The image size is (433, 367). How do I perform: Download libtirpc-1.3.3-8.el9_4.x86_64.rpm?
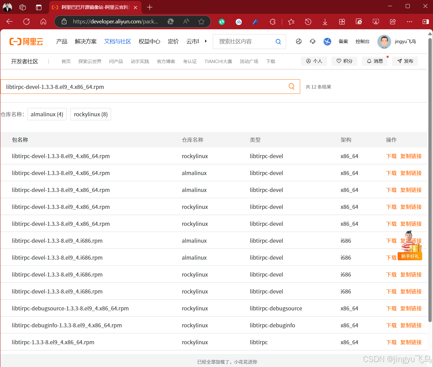pos(391,342)
